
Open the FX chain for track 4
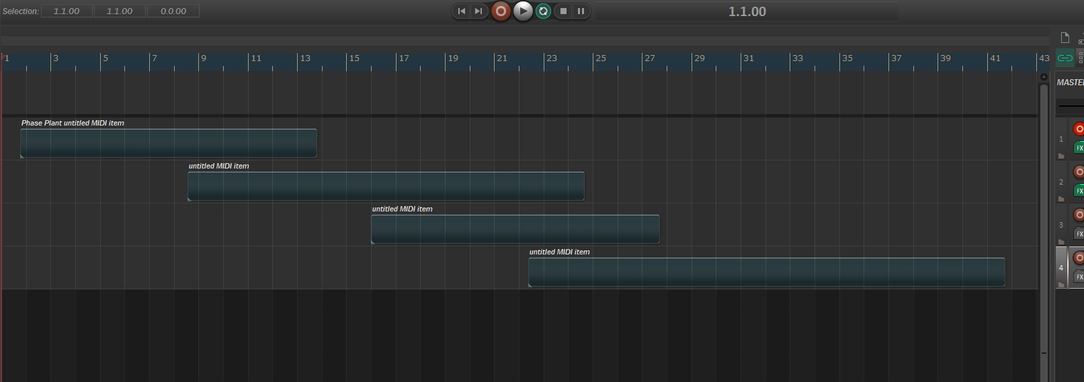pos(1079,277)
